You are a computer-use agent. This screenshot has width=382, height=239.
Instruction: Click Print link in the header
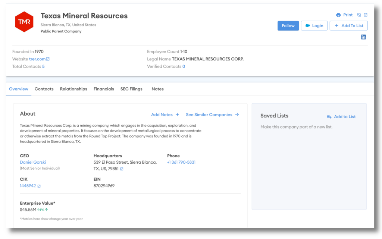coord(348,15)
